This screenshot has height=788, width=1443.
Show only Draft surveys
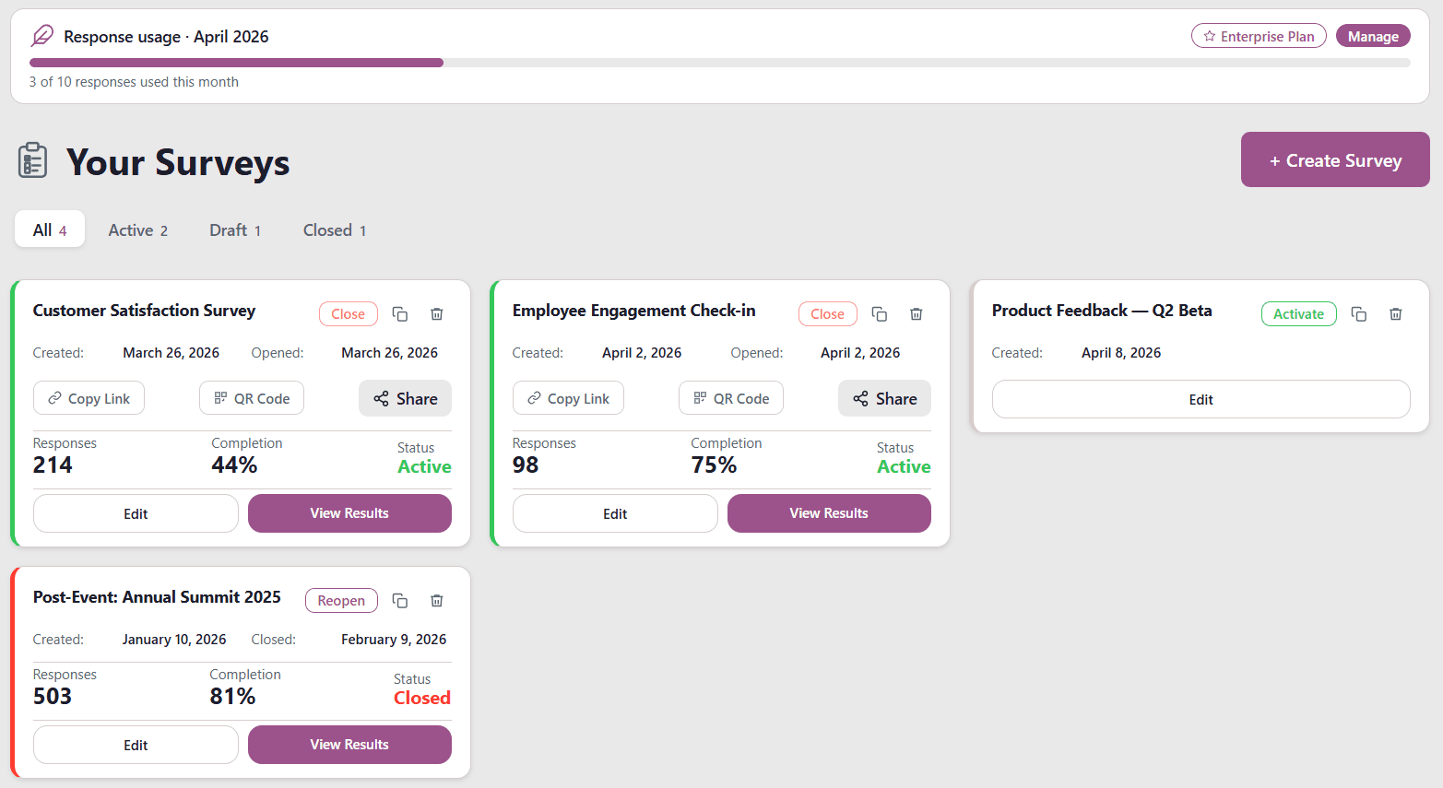tap(235, 229)
